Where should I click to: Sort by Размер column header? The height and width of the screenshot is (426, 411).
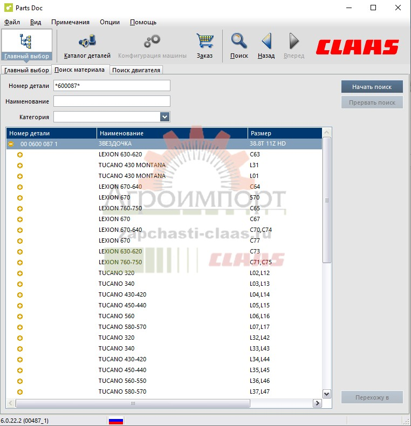point(285,133)
